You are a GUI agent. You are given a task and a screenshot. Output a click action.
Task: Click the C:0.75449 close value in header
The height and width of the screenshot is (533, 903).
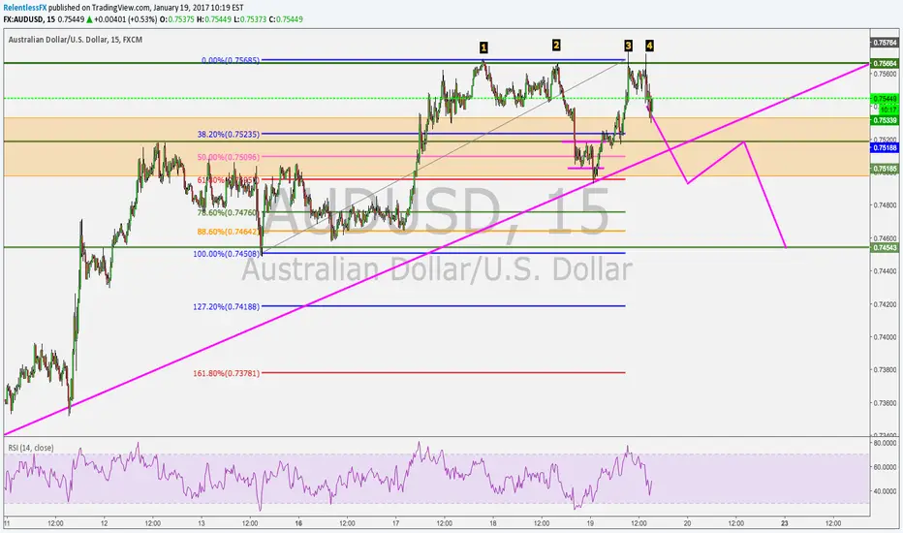[x=286, y=19]
